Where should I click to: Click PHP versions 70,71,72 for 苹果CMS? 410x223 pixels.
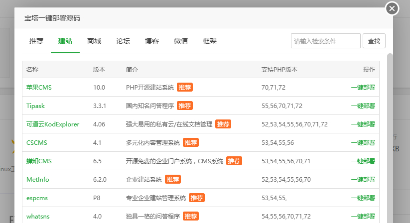point(273,88)
